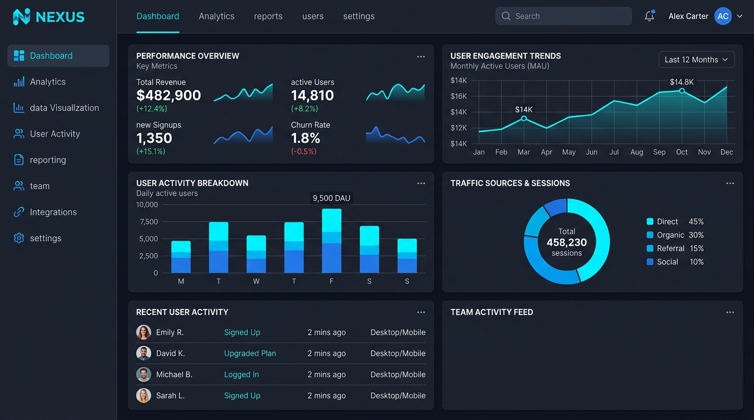Click the donut chart total sessions center
The width and height of the screenshot is (754, 420).
[567, 242]
